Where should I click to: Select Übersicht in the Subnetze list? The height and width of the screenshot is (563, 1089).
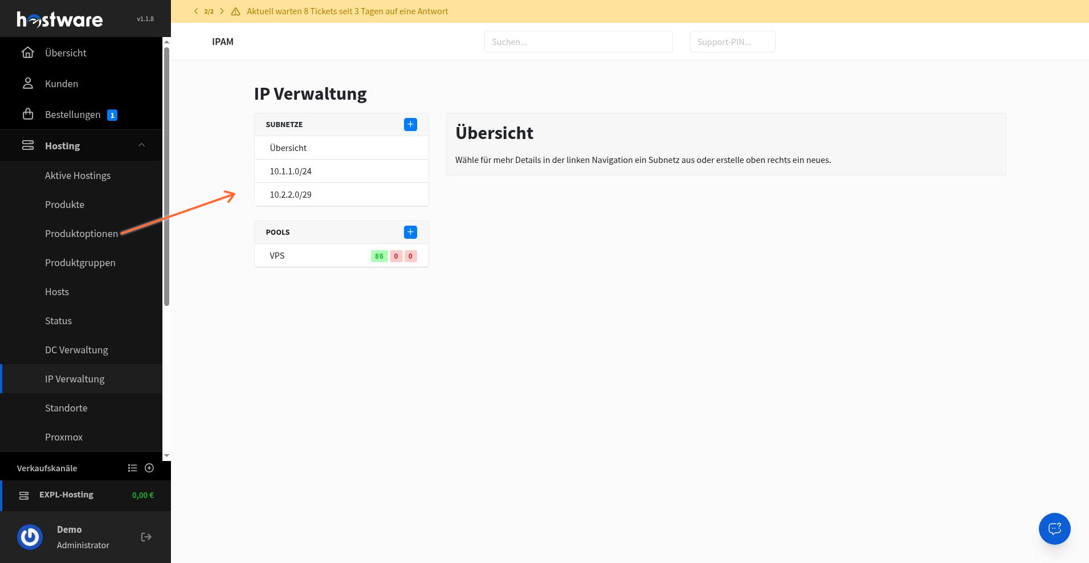coord(341,148)
